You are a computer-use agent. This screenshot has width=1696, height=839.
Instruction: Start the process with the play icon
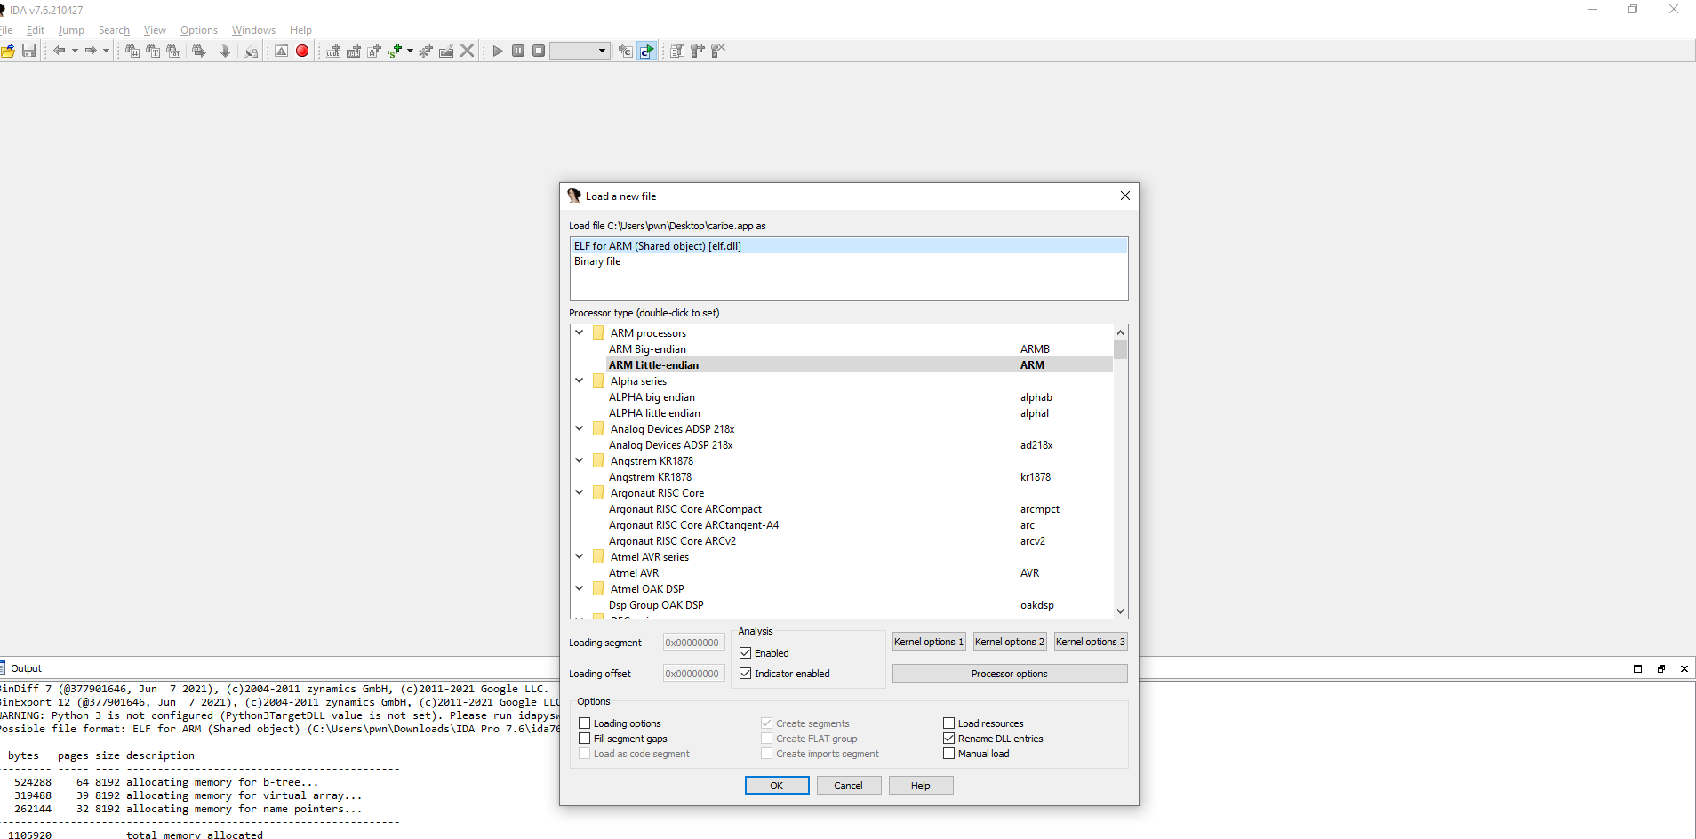point(498,51)
